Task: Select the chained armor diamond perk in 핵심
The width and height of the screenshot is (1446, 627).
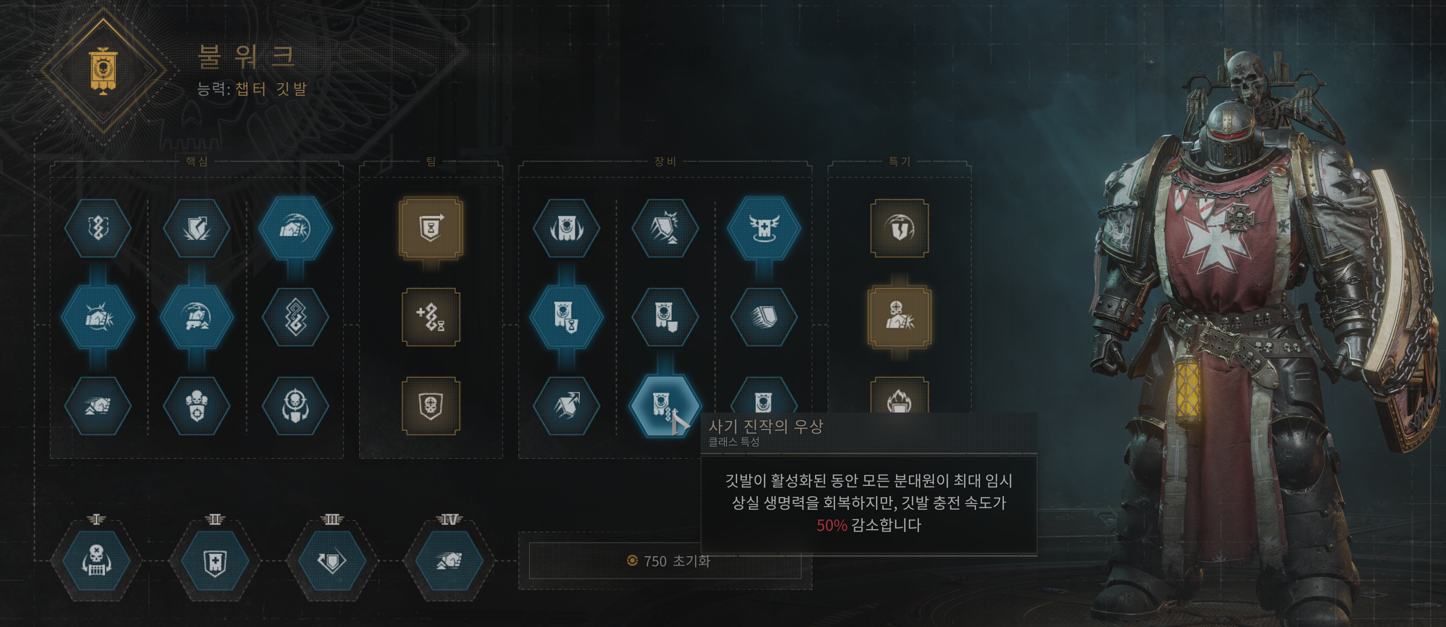Action: (x=295, y=317)
